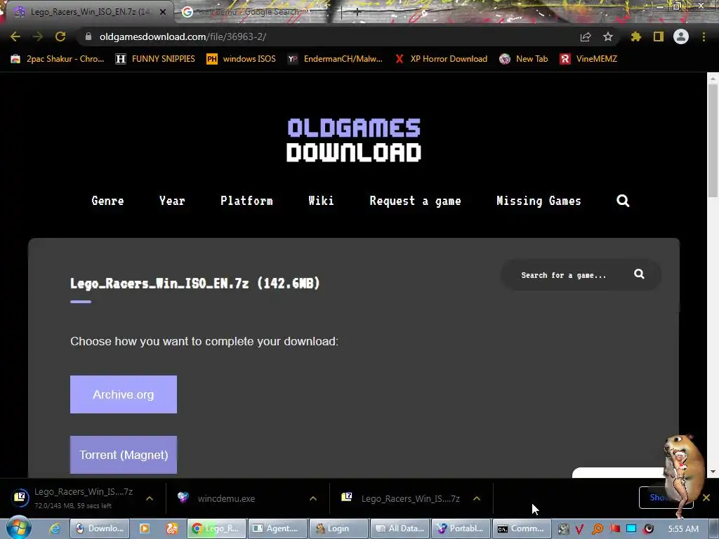Viewport: 719px width, 539px height.
Task: Open the VineMEMZ bookmark
Action: pyautogui.click(x=588, y=59)
